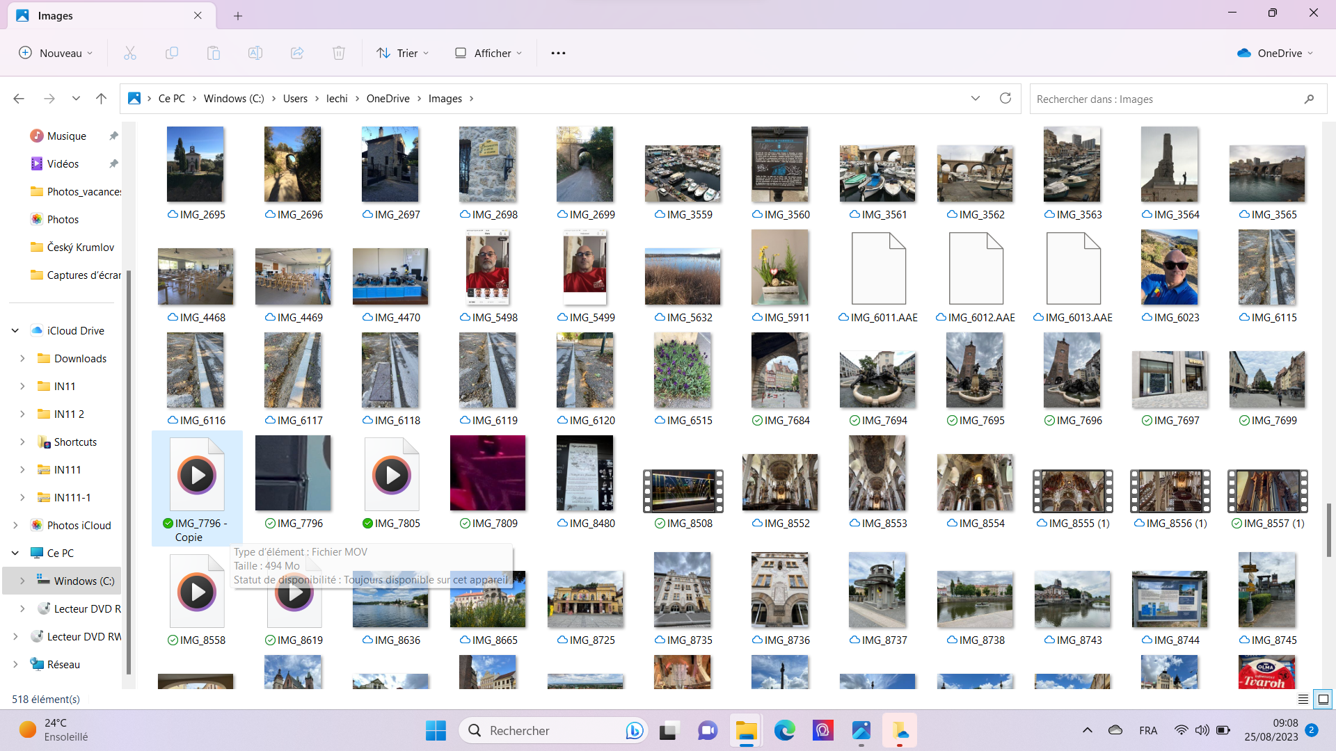
Task: Click the Copy icon in toolbar
Action: (x=172, y=53)
